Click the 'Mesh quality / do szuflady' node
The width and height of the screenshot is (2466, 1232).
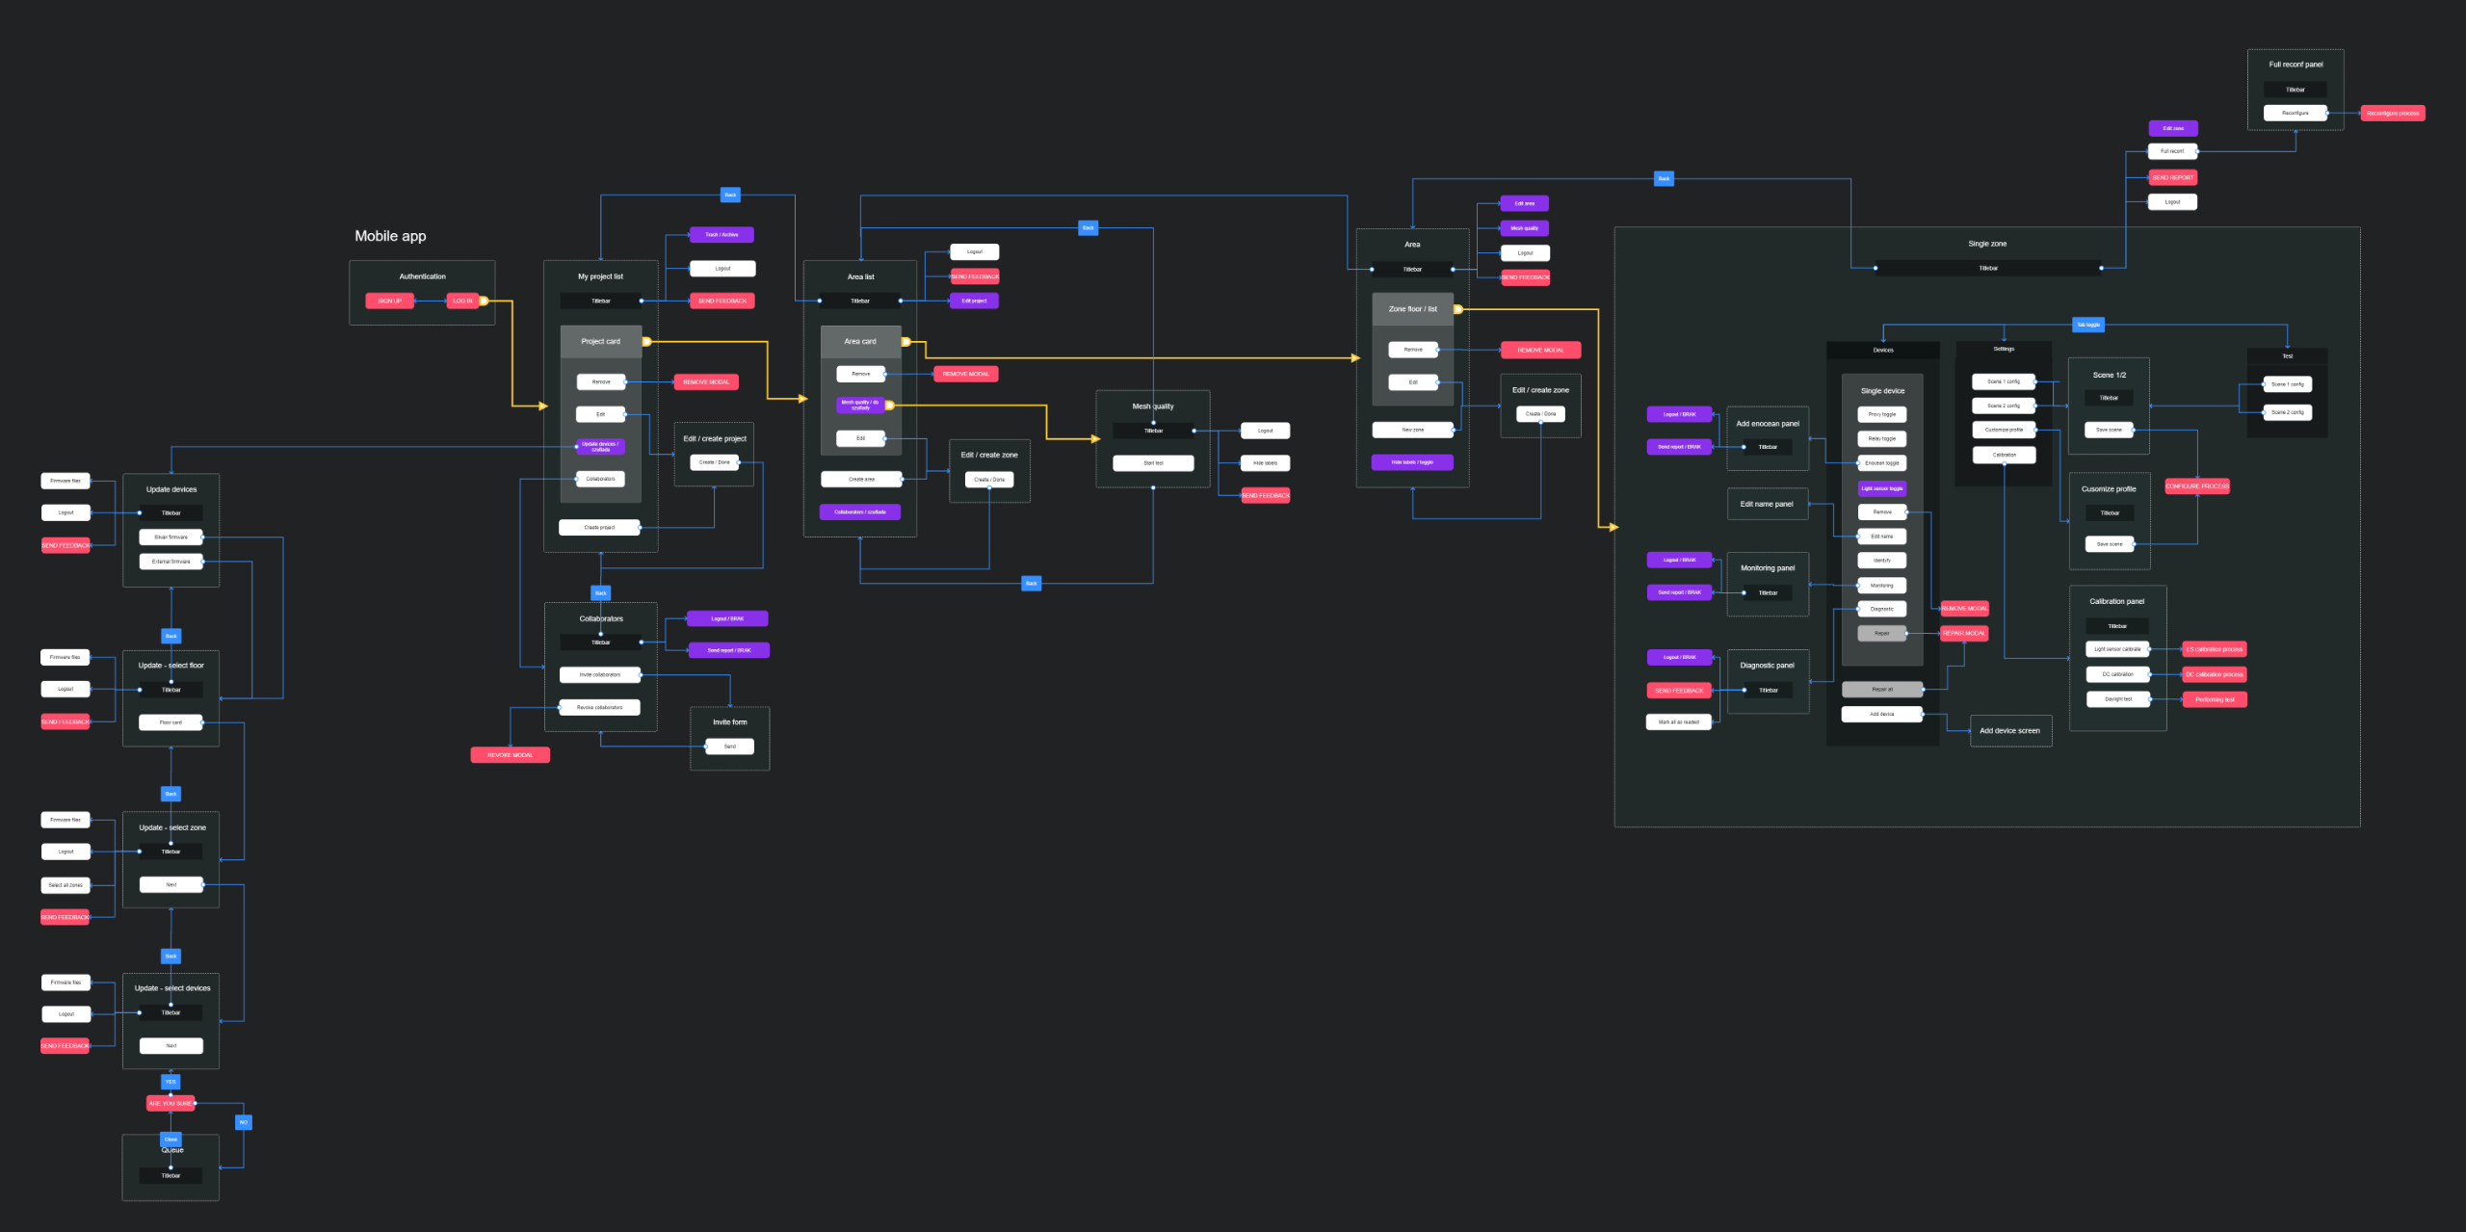click(860, 406)
